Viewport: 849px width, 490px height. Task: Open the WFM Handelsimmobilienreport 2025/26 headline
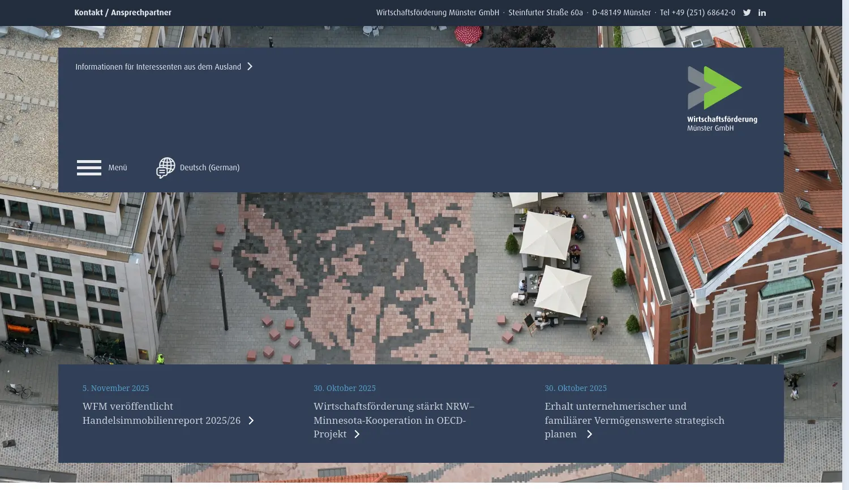[x=161, y=413]
